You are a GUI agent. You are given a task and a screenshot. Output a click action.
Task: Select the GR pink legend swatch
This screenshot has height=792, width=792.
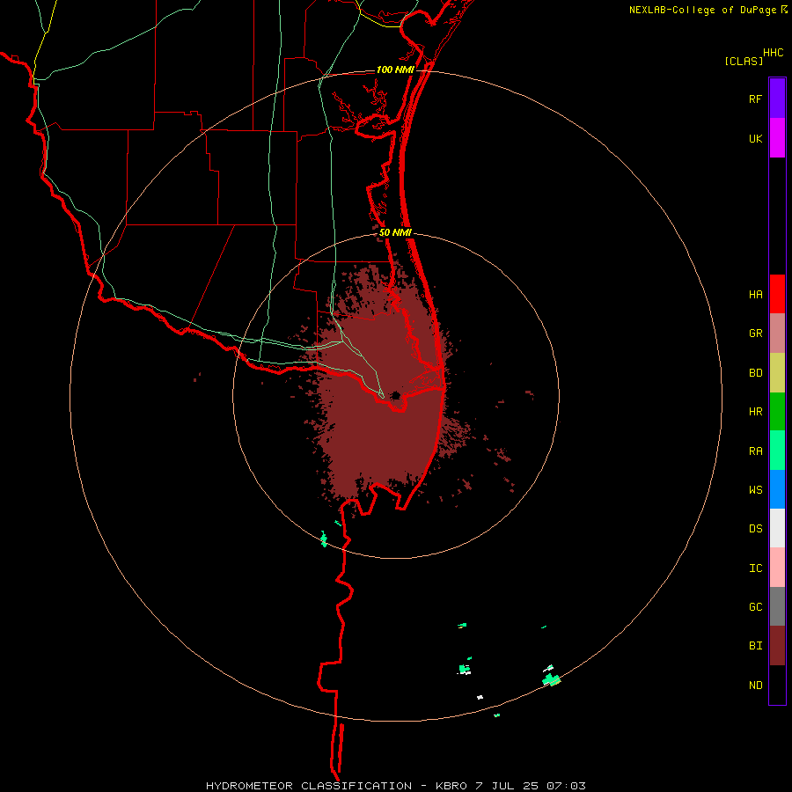pos(777,333)
